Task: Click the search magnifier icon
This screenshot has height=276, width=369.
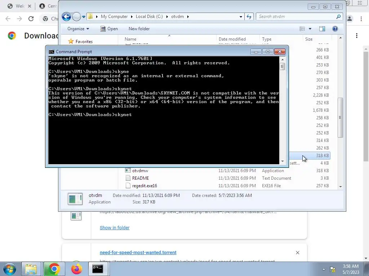Action: (338, 17)
